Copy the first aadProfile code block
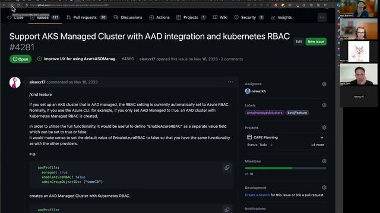The image size is (380, 213). click(227, 167)
